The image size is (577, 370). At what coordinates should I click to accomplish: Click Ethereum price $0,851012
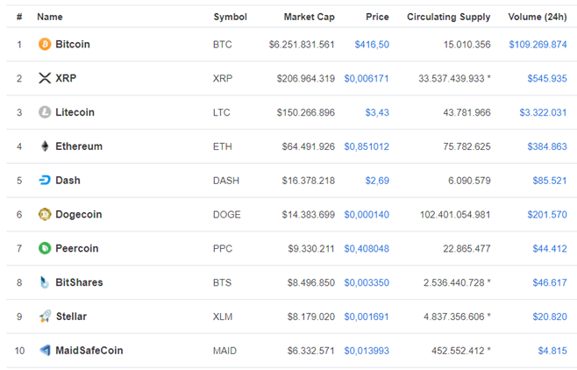[367, 146]
